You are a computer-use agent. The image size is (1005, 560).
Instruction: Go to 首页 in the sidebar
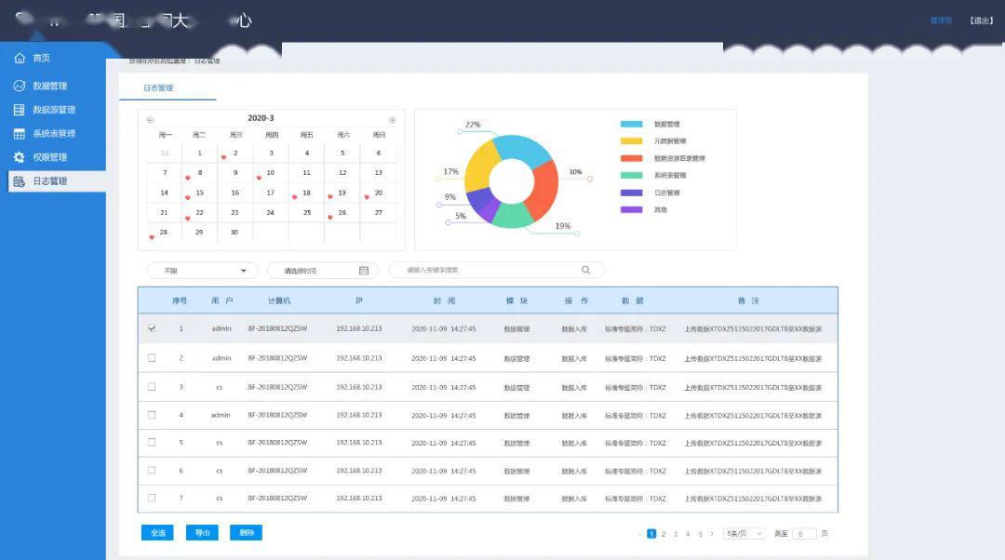41,58
